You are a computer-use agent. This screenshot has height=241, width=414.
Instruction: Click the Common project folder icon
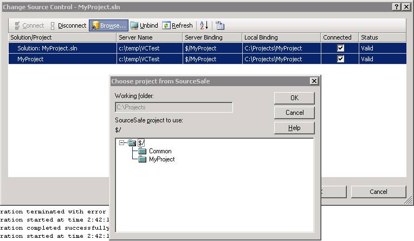click(143, 151)
